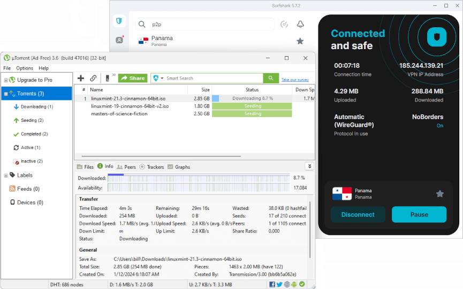463x289 pixels.
Task: Switch to the Graphs tab
Action: 179,167
